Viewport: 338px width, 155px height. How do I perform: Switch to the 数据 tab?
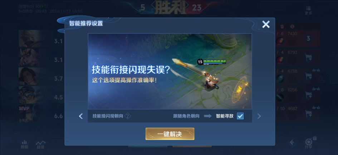pos(24,144)
